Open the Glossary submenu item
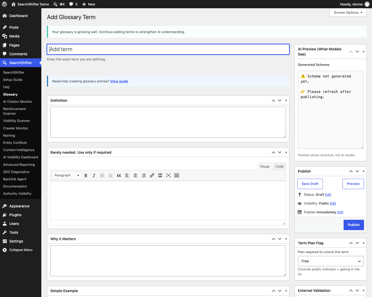Viewport: 372px width, 297px height. click(x=10, y=95)
